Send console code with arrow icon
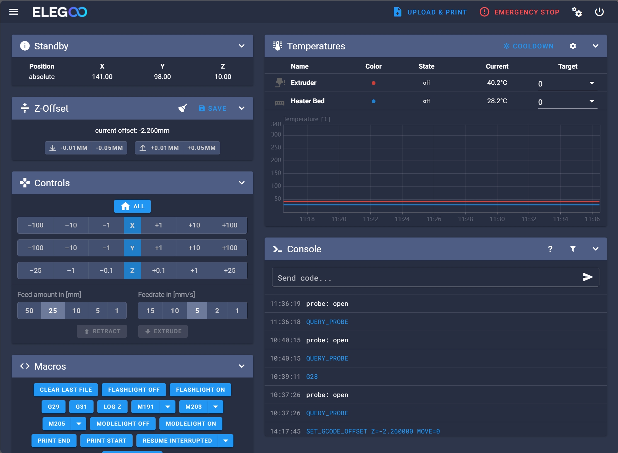Image resolution: width=618 pixels, height=453 pixels. pos(587,277)
